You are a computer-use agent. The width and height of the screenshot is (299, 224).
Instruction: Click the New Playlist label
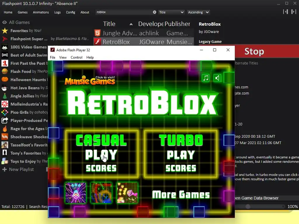pyautogui.click(x=21, y=169)
